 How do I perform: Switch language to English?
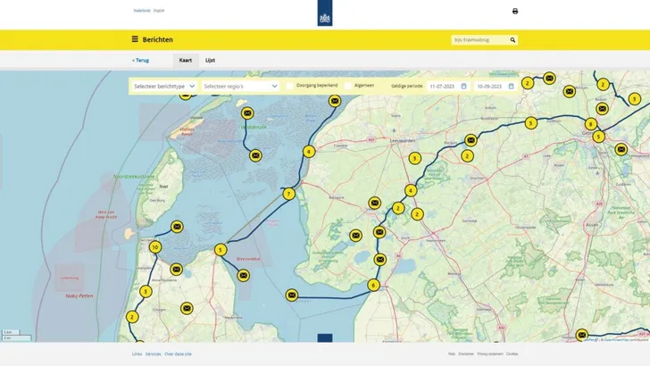click(x=159, y=11)
